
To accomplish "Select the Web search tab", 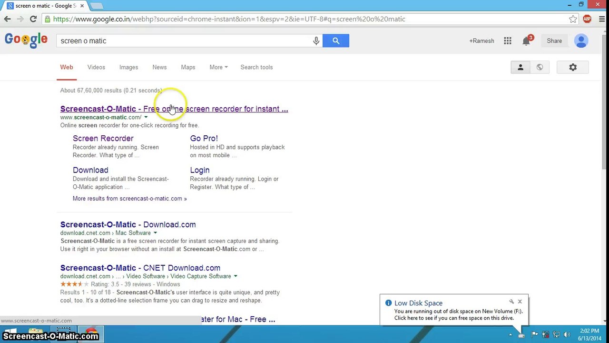I will [67, 67].
